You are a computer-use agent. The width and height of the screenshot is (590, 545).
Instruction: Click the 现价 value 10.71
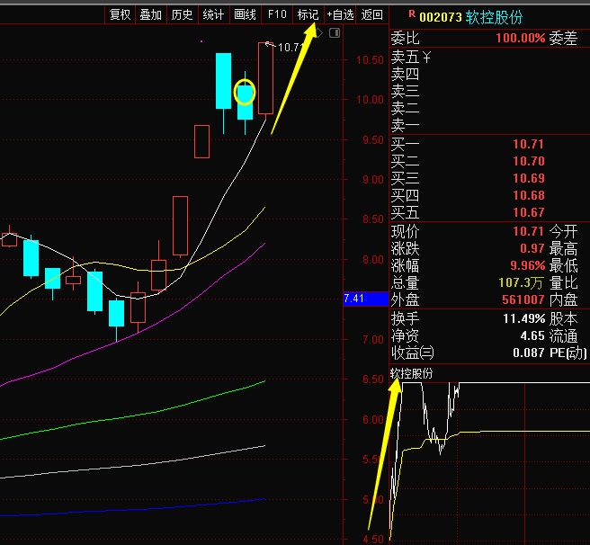click(x=528, y=231)
